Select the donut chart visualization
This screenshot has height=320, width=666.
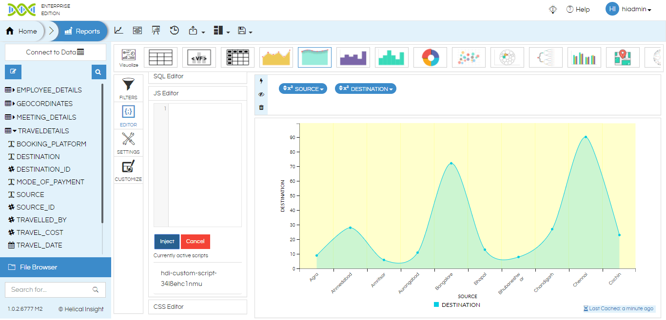[x=430, y=57]
